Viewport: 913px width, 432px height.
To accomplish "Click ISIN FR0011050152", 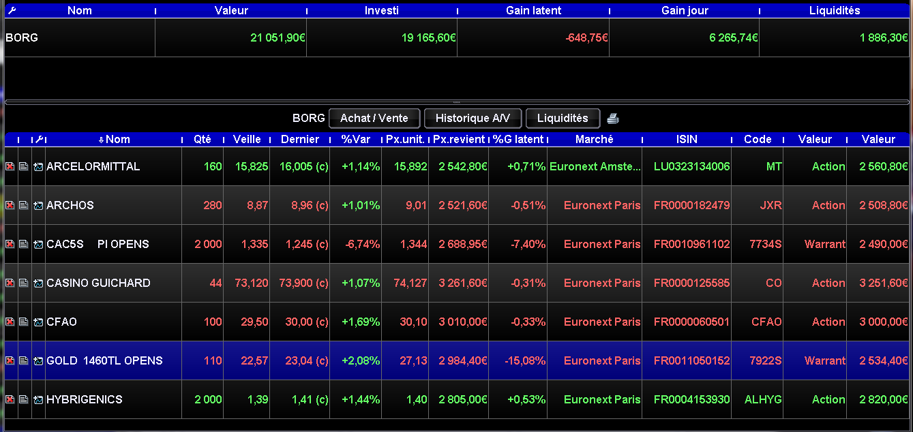I will [691, 361].
